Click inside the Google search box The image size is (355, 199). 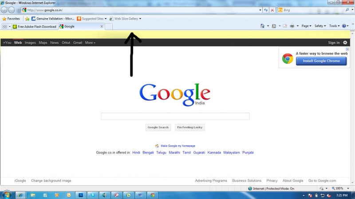click(175, 116)
